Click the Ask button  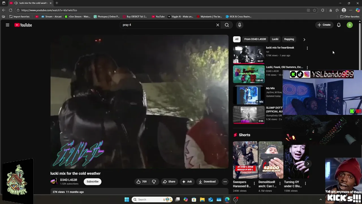pos(187,182)
